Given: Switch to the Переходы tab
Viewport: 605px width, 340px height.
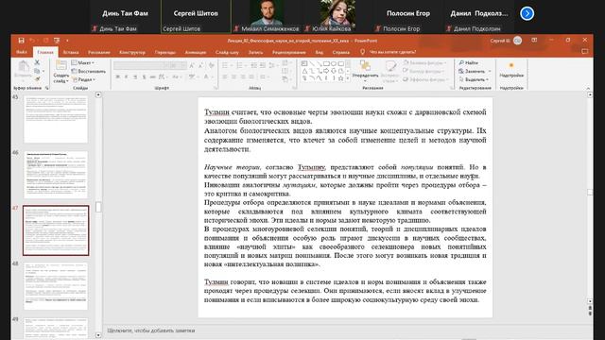Looking at the screenshot, I should [x=165, y=52].
